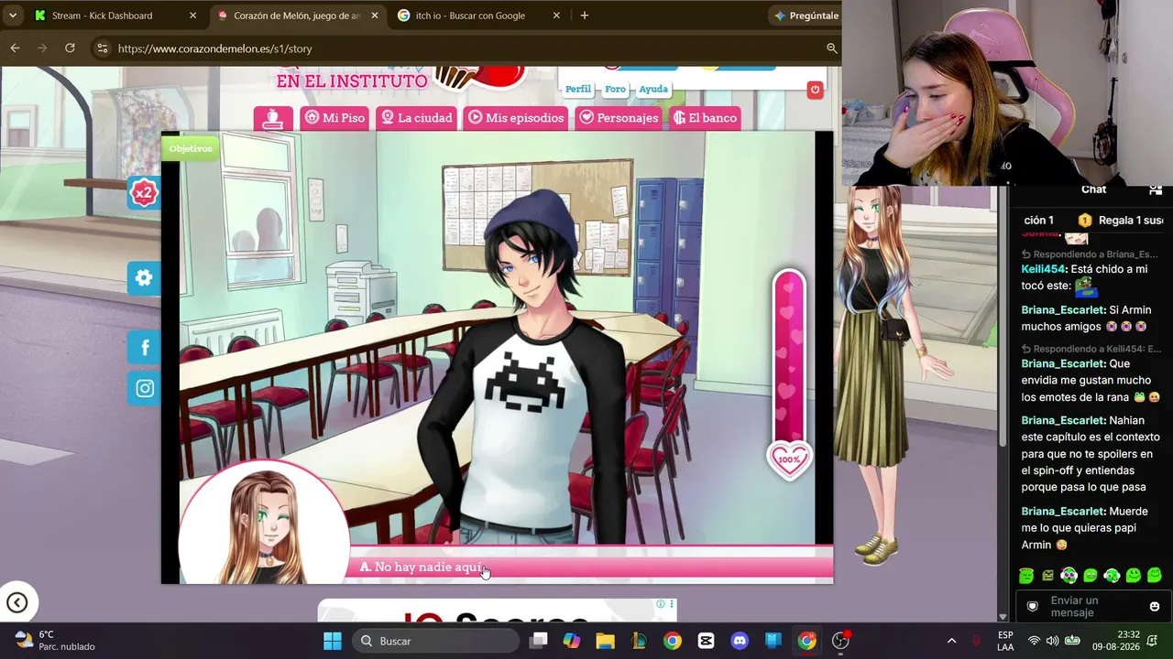Screen dimensions: 1173x659
Task: Open the Perfil link
Action: pyautogui.click(x=578, y=89)
